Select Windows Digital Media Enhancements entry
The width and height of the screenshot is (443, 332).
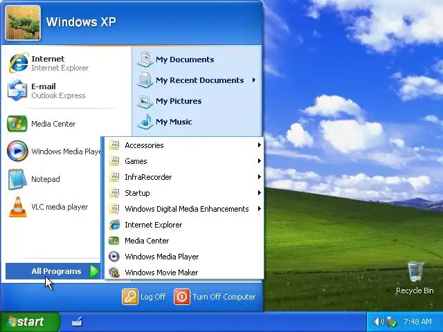[x=184, y=209]
